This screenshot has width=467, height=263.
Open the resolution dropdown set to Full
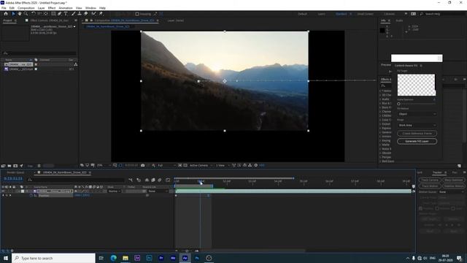166,165
